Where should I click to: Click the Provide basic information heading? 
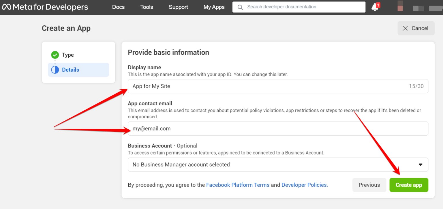(x=168, y=52)
